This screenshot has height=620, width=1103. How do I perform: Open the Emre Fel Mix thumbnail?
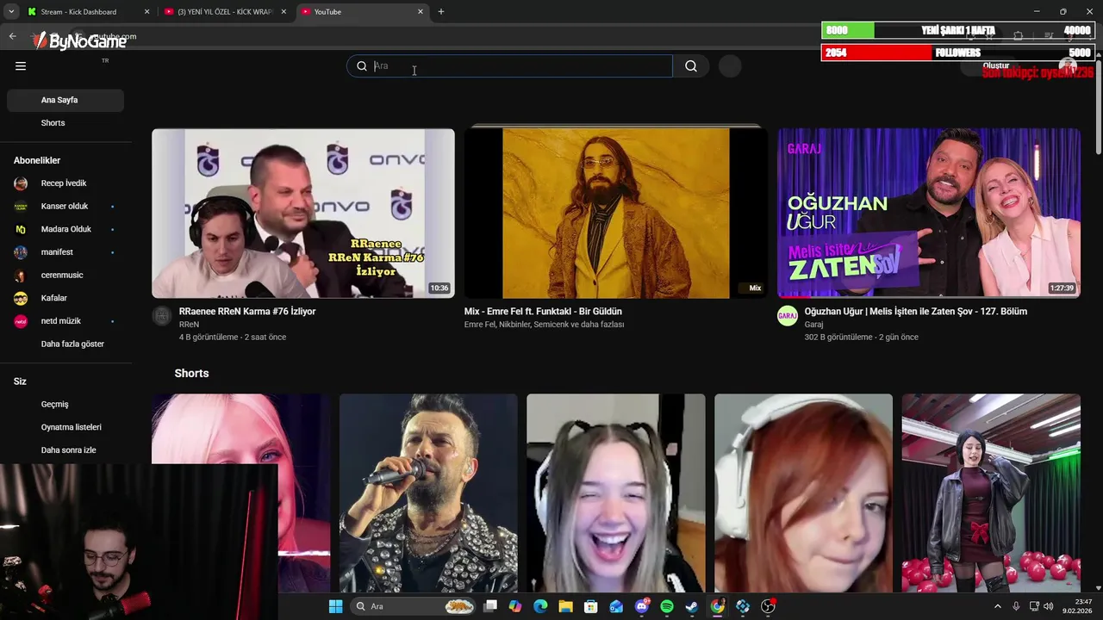pos(616,214)
